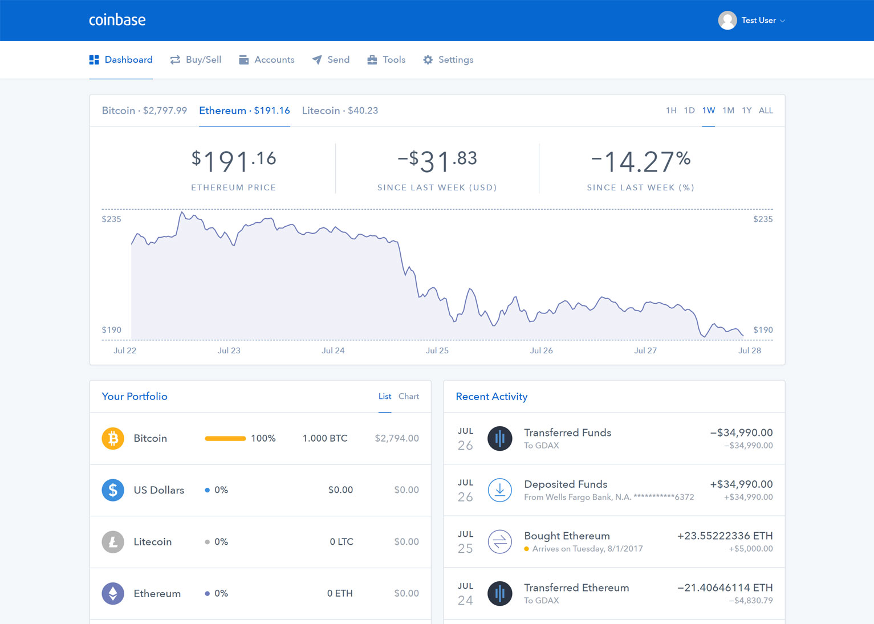The width and height of the screenshot is (874, 624).
Task: Click the blue US Dollars icon
Action: 113,490
